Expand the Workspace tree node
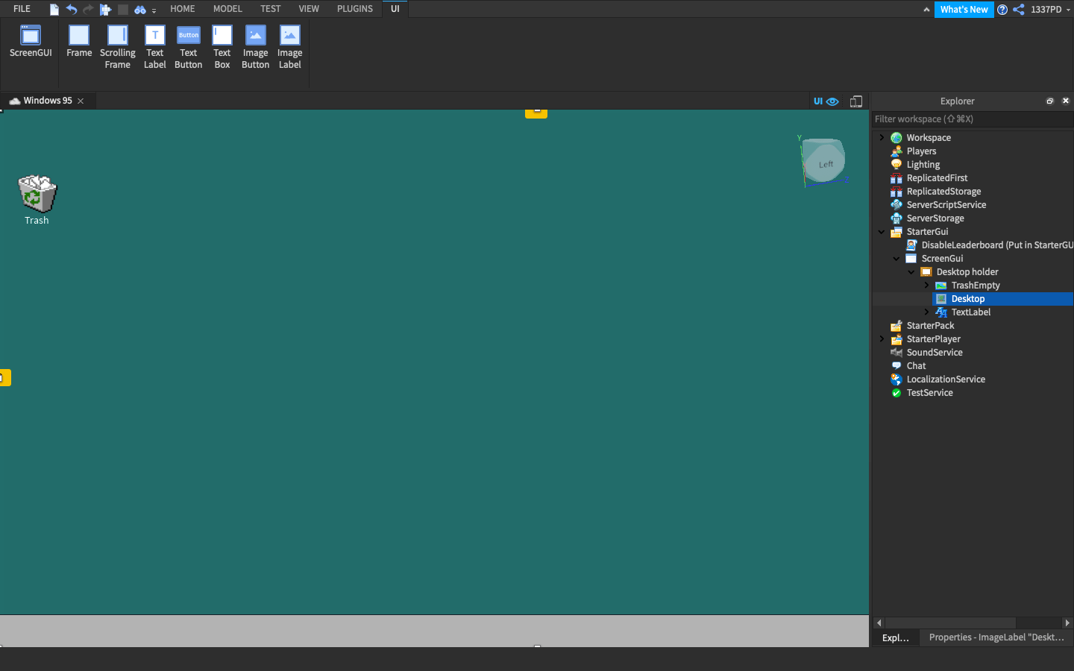The image size is (1074, 671). pyautogui.click(x=882, y=137)
